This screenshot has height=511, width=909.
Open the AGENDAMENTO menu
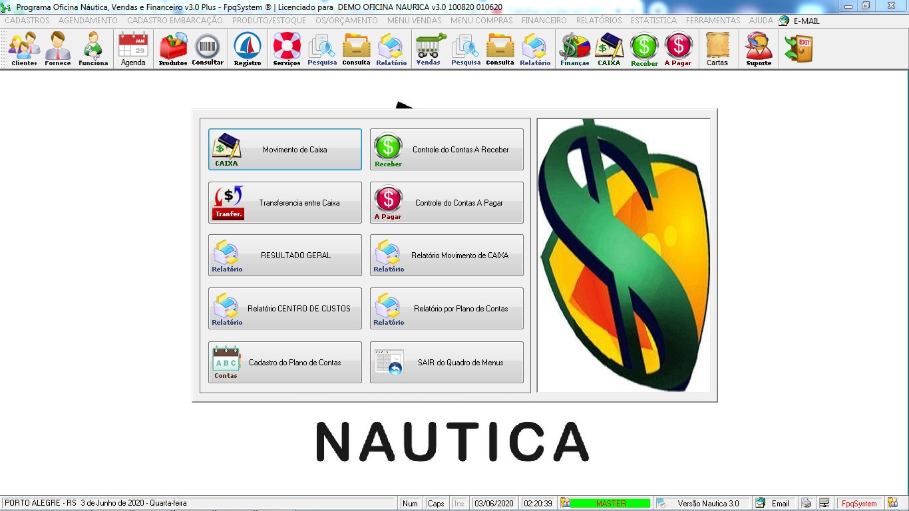(88, 21)
